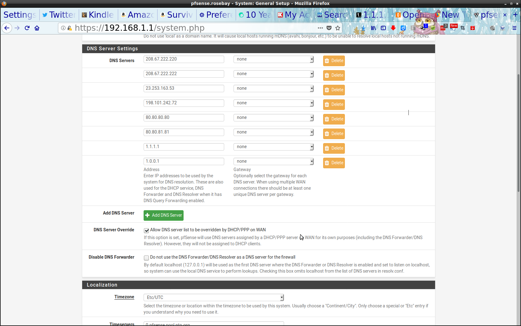Switch to the Kindle tab
The height and width of the screenshot is (326, 521).
(x=98, y=15)
